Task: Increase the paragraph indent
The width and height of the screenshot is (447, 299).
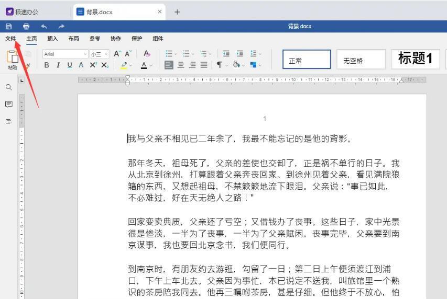Action: click(240, 53)
